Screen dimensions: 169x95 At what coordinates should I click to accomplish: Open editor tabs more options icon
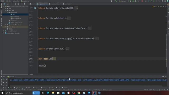(166, 4)
